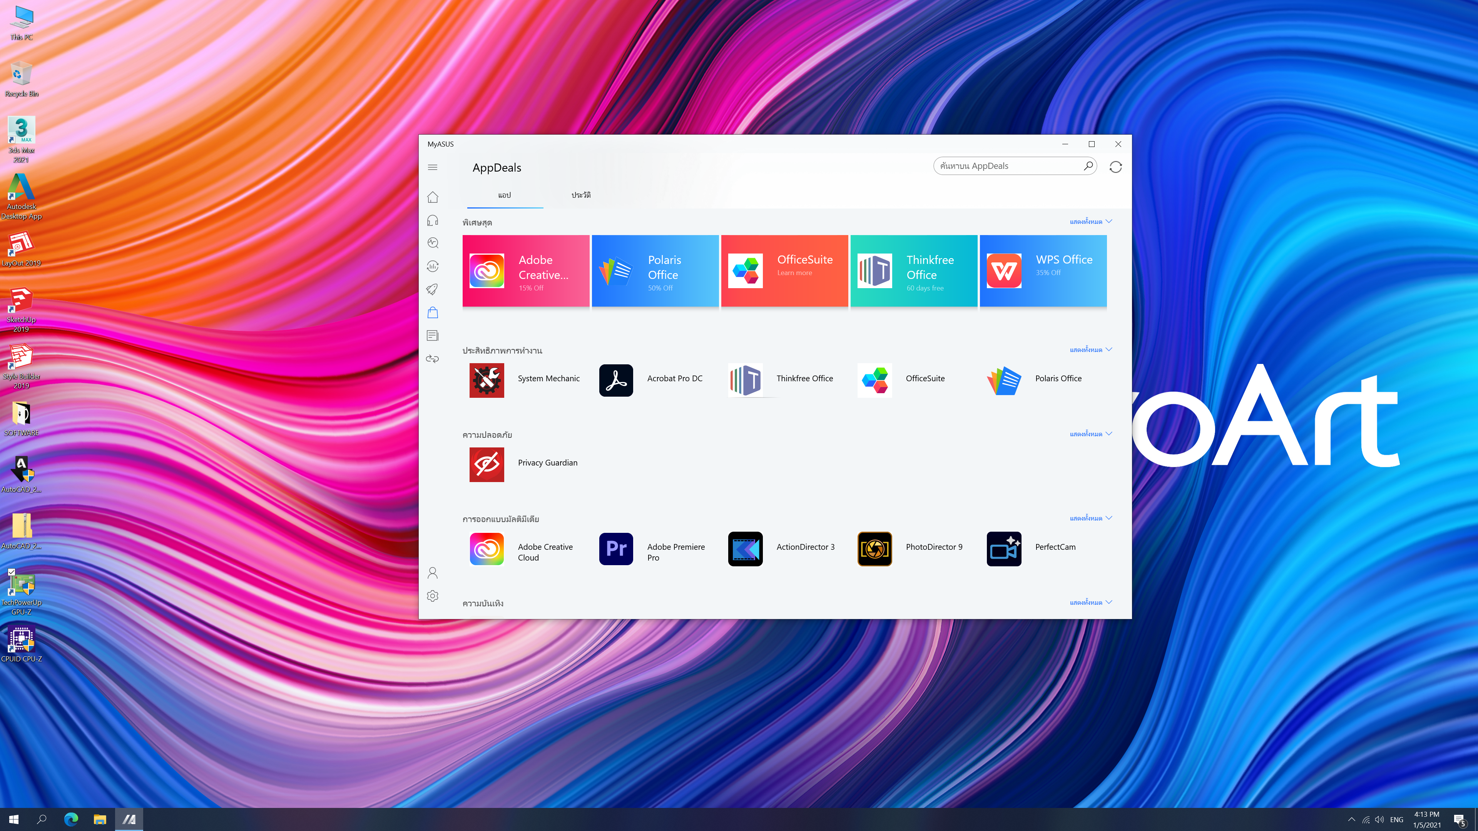Open MyASUS settings gear icon
The height and width of the screenshot is (831, 1478).
433,596
